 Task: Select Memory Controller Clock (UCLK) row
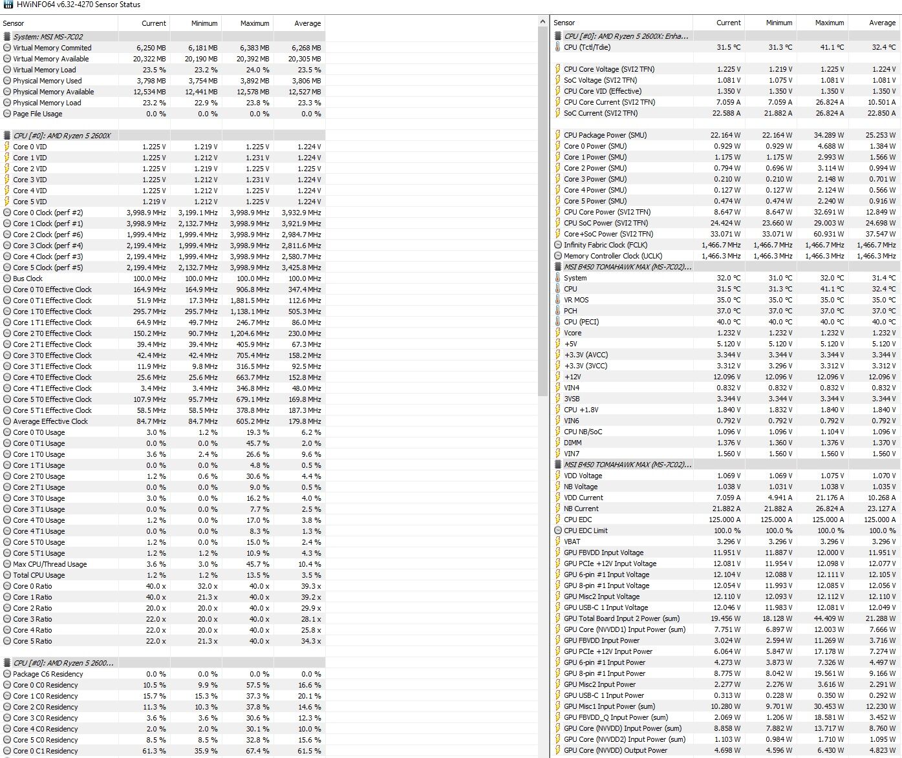725,256
